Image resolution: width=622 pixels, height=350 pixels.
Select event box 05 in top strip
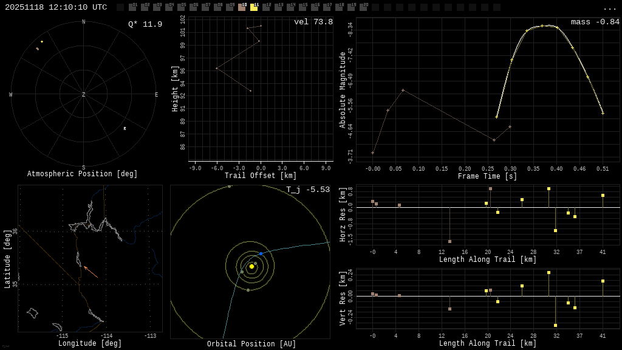tap(181, 7)
